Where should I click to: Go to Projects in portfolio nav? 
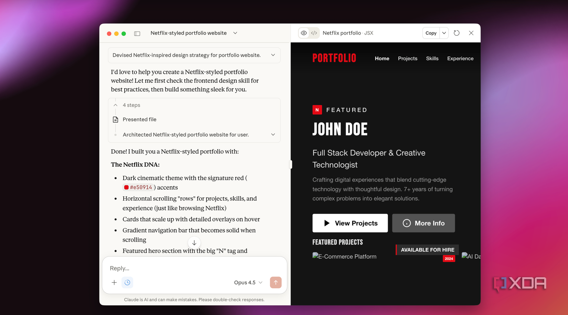pos(407,58)
